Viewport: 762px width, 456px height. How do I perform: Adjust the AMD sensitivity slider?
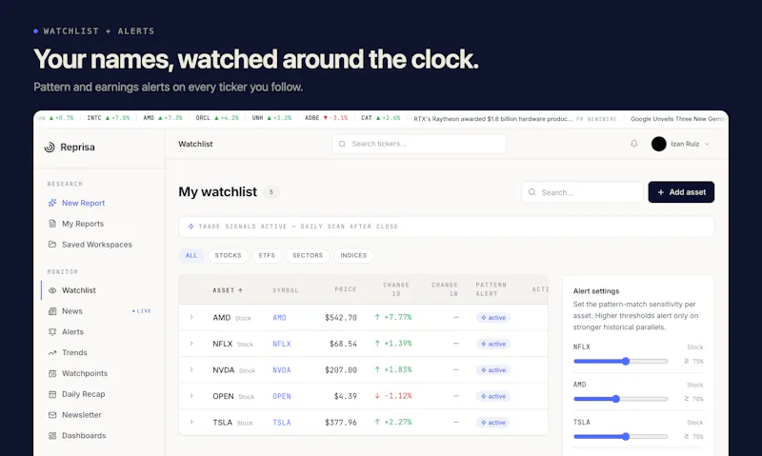point(621,399)
